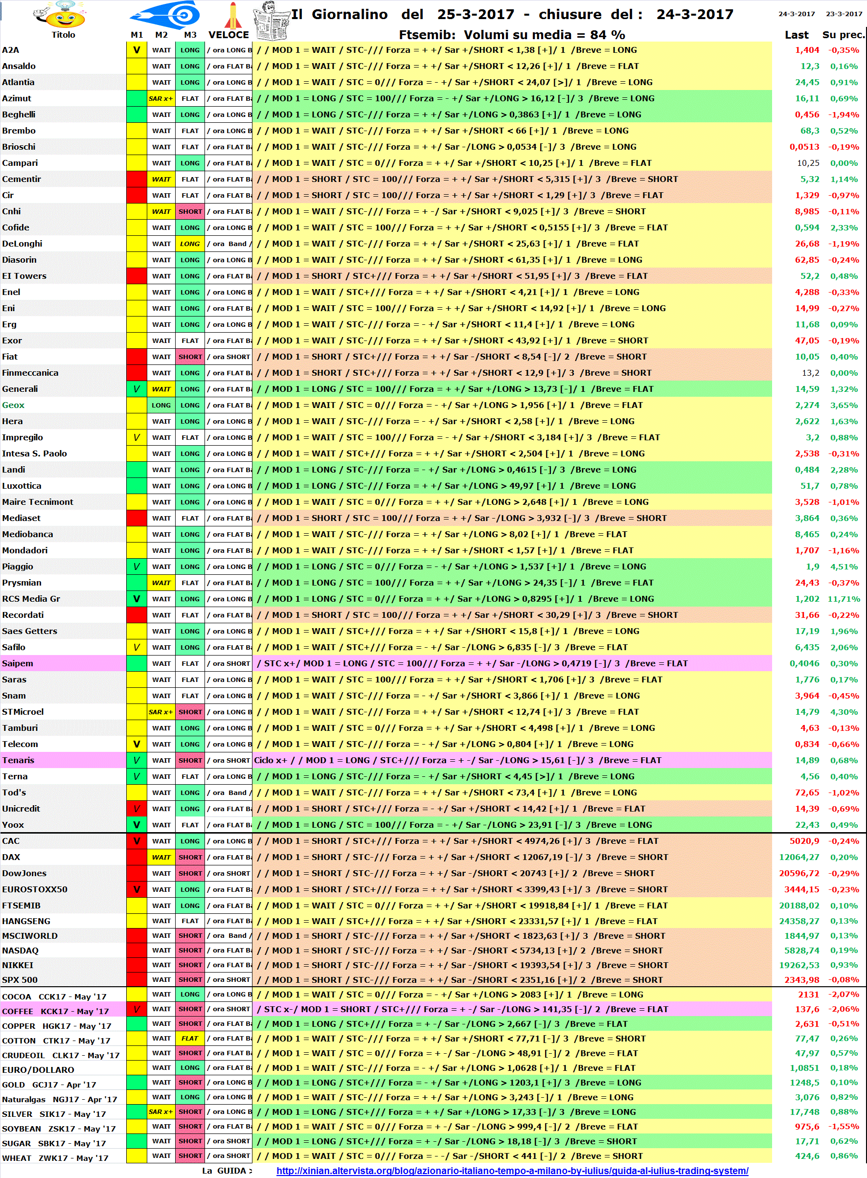The height and width of the screenshot is (1178, 867).
Task: Click the yellow M1 cell for Ansaldo
Action: click(137, 66)
